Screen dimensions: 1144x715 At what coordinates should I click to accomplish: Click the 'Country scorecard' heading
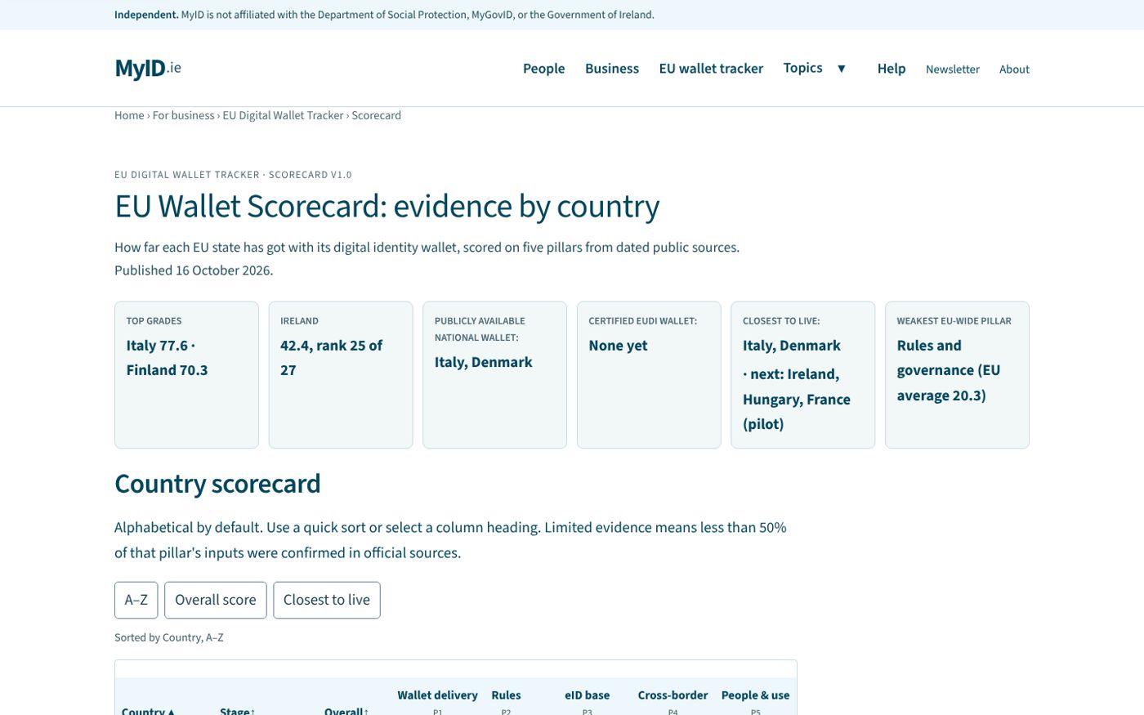click(217, 484)
